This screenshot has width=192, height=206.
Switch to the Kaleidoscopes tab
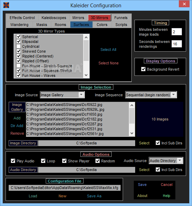coord(54,18)
